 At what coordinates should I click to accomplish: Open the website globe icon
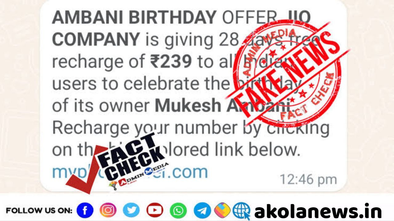(x=242, y=211)
